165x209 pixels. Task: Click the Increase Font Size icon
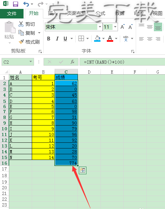(x=122, y=27)
